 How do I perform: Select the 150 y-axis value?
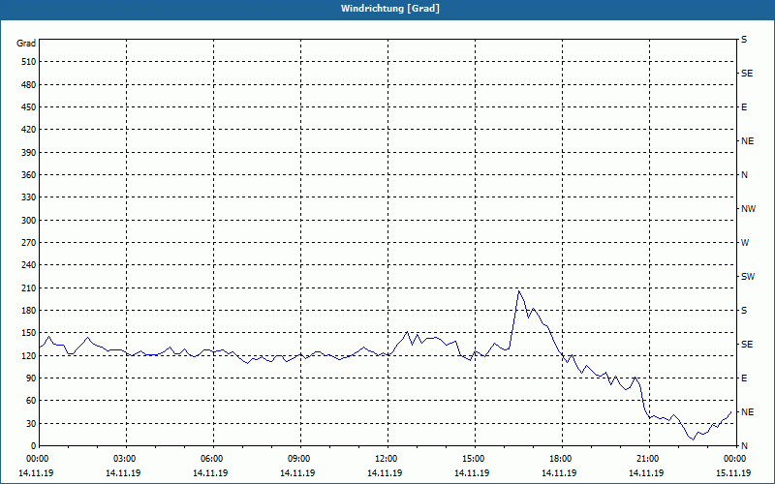(29, 333)
